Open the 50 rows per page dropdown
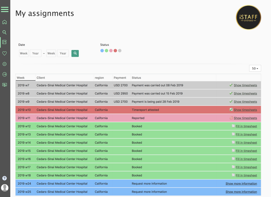271x197 pixels. (x=255, y=68)
